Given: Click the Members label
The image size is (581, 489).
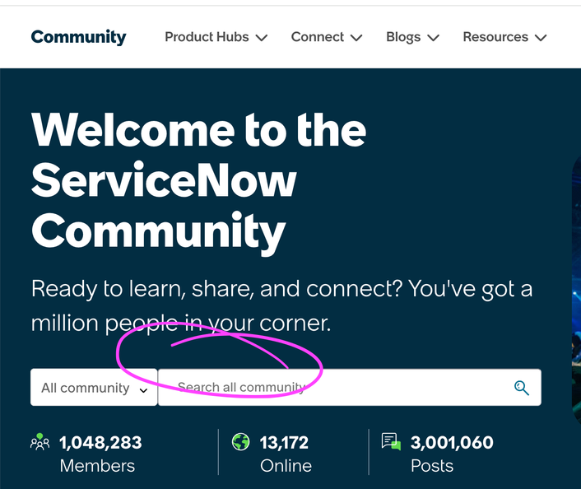Looking at the screenshot, I should coord(97,466).
